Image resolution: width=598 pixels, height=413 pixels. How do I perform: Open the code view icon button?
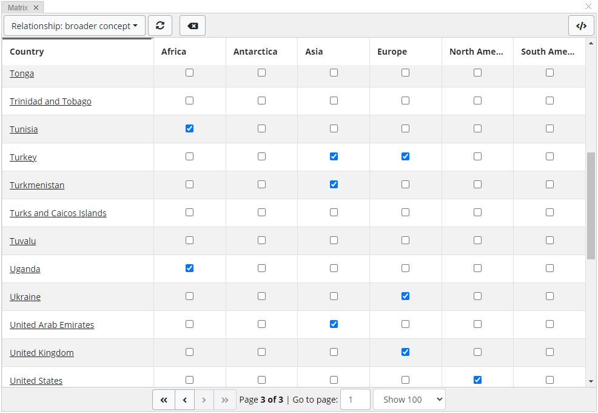coord(581,26)
